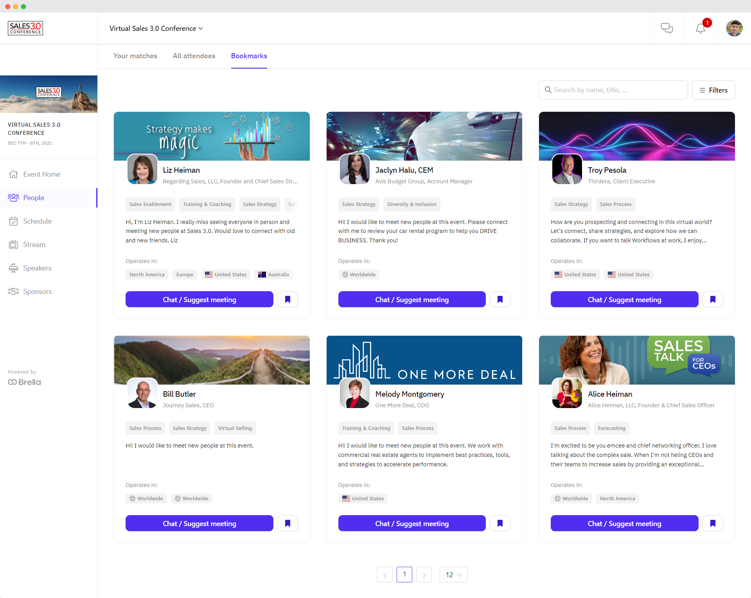The image size is (751, 598).
Task: Open Jaclyn Halu's profile photo
Action: [x=355, y=169]
